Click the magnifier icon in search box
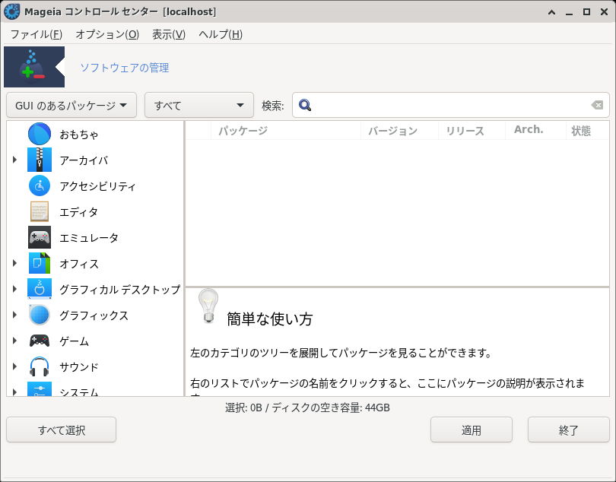This screenshot has width=616, height=482. coord(305,105)
